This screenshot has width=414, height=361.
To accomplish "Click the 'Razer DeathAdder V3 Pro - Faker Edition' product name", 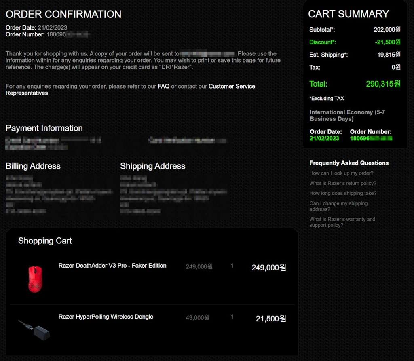I will [112, 266].
